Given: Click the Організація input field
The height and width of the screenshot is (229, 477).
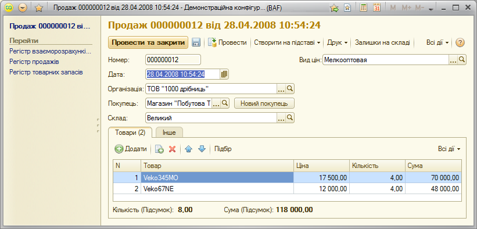Looking at the screenshot, I should (211, 88).
